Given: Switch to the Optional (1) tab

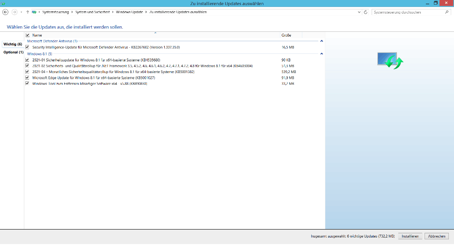Looking at the screenshot, I should click(13, 52).
